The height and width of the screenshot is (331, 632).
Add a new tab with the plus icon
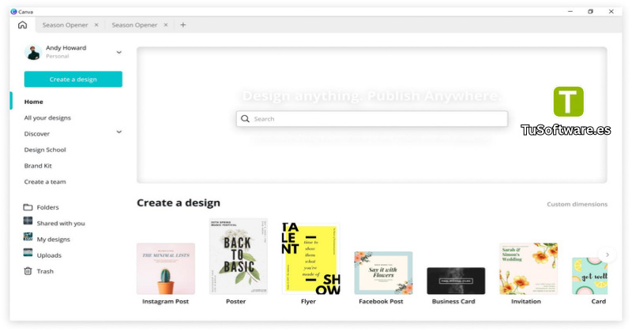pos(183,25)
